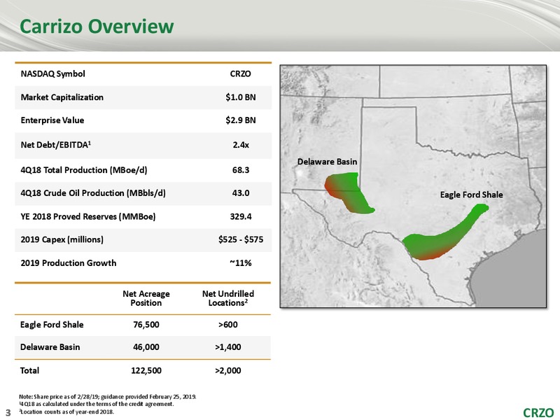The height and width of the screenshot is (420, 560).
Task: Select 4Q18 Total Production (MBoe/d) label
Action: [x=84, y=170]
